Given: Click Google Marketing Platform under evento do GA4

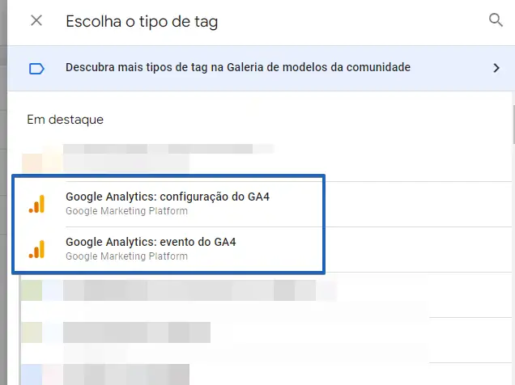Looking at the screenshot, I should tap(126, 256).
